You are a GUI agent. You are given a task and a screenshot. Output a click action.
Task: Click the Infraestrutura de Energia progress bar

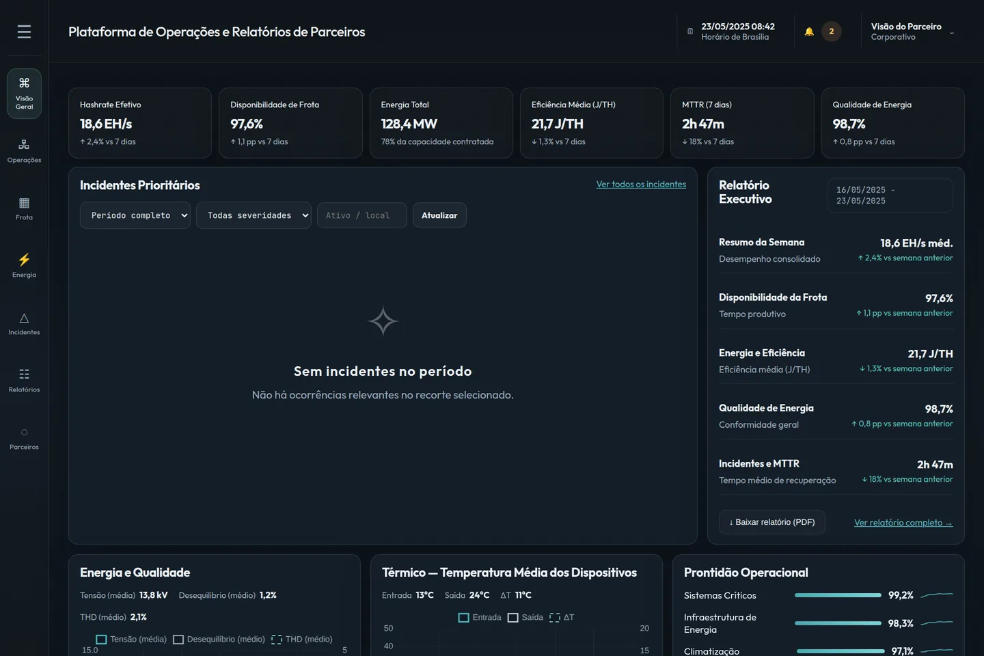(x=838, y=623)
